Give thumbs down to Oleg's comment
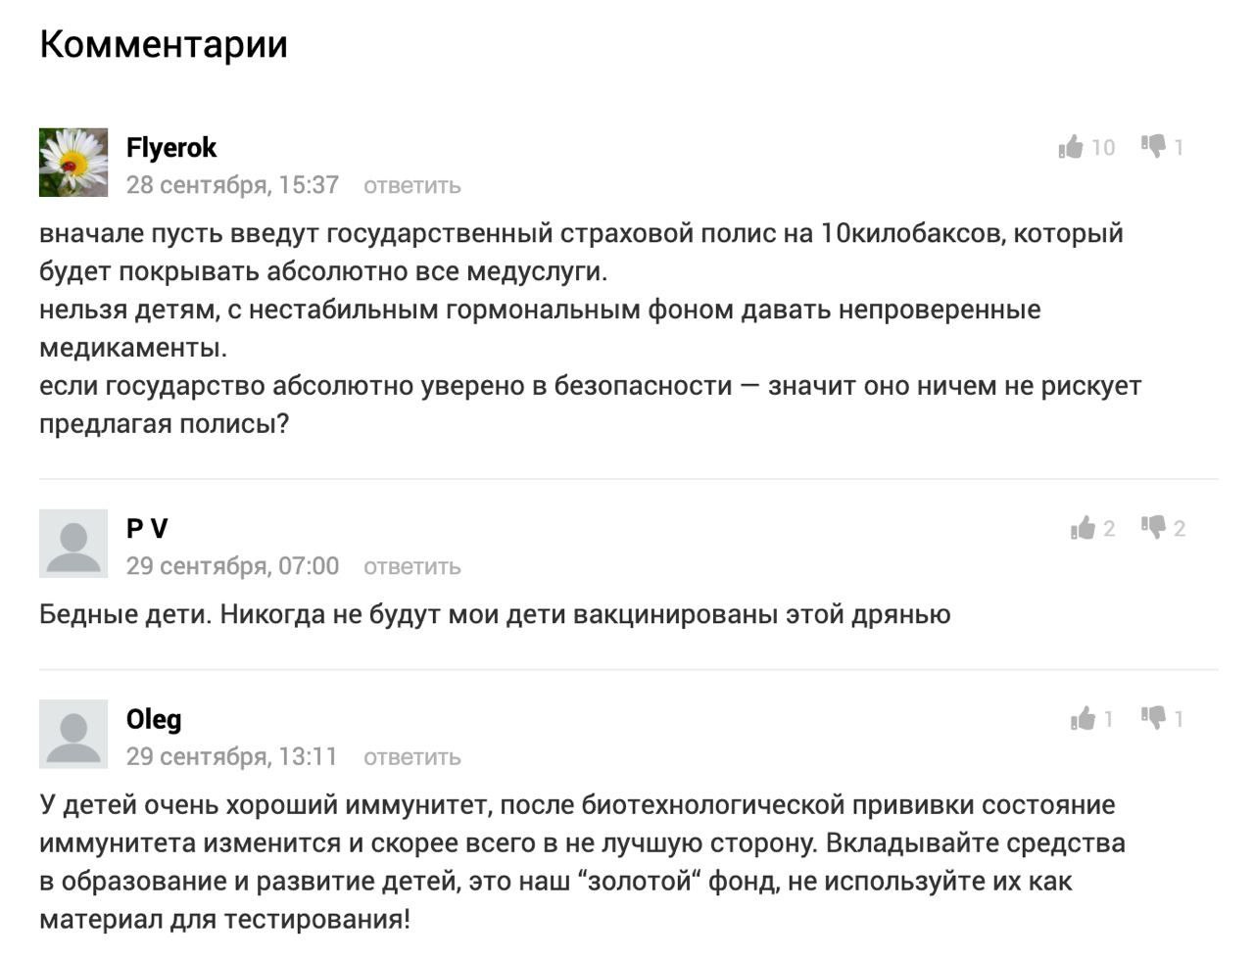 point(1153,718)
